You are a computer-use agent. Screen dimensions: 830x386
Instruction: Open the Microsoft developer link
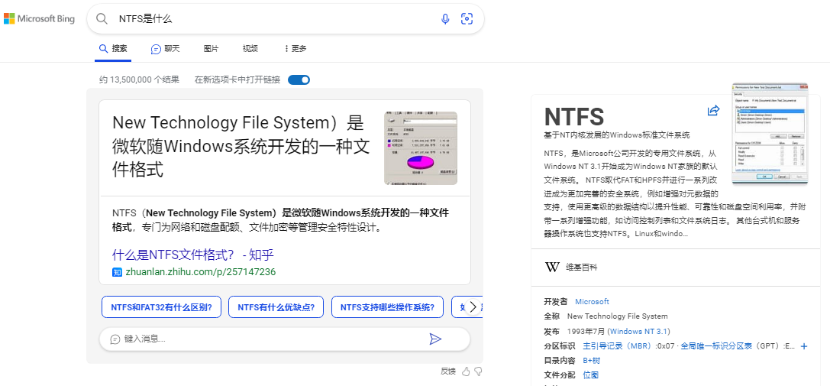tap(592, 301)
